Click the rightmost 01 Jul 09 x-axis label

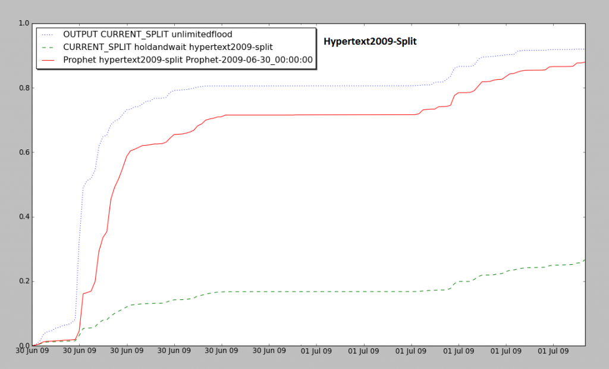pyautogui.click(x=554, y=351)
